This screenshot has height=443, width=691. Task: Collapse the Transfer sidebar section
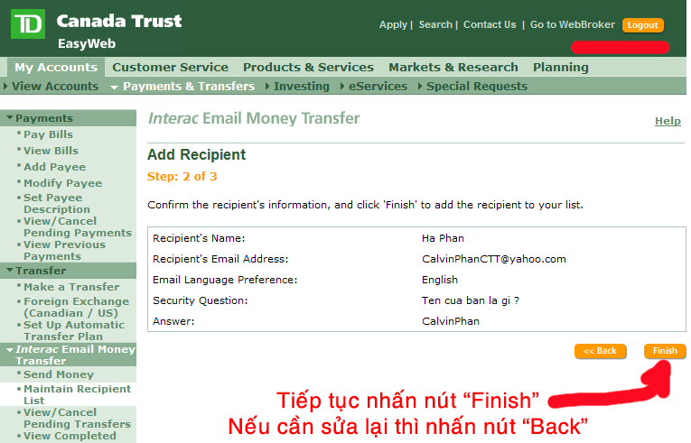pos(40,271)
